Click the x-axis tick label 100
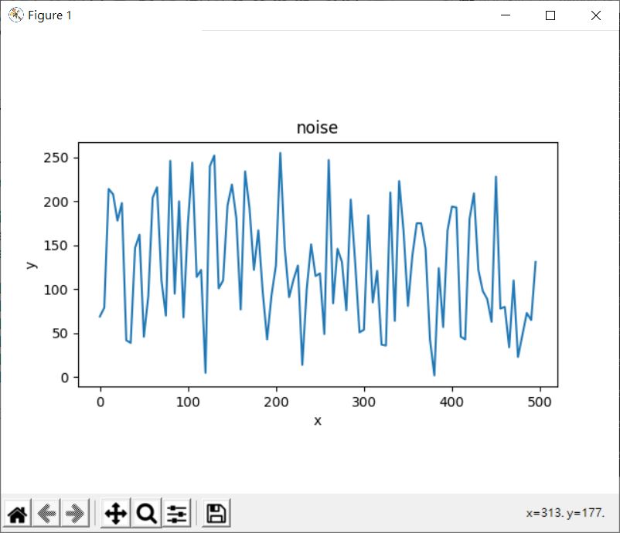 coord(188,402)
